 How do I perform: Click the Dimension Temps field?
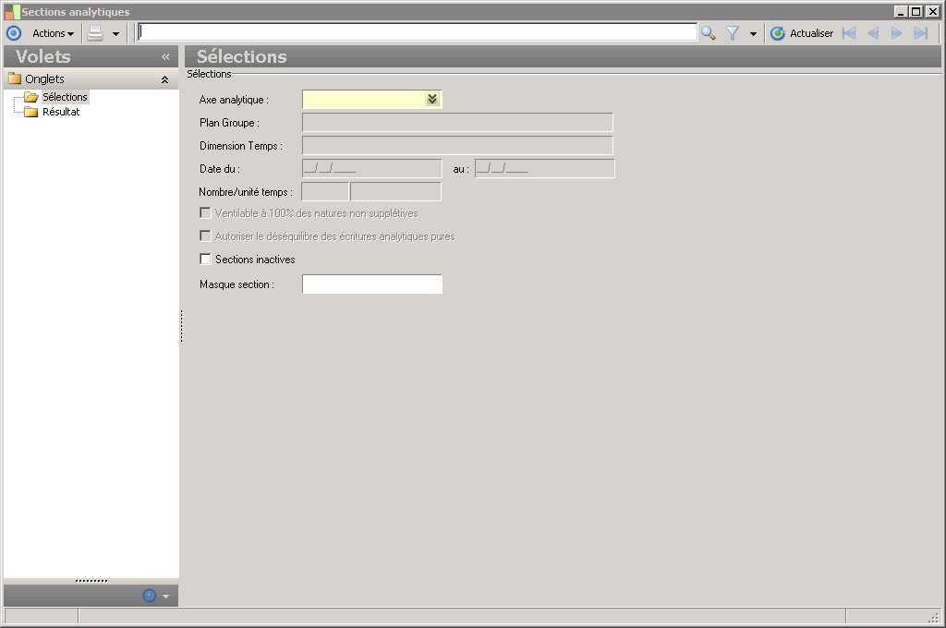click(x=457, y=145)
